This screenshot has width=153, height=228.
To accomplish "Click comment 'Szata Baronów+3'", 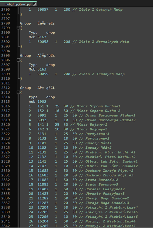I will [x=102, y=185].
